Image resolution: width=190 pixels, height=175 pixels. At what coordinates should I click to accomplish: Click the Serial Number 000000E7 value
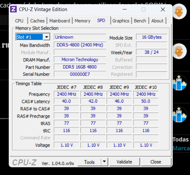[x=80, y=74]
